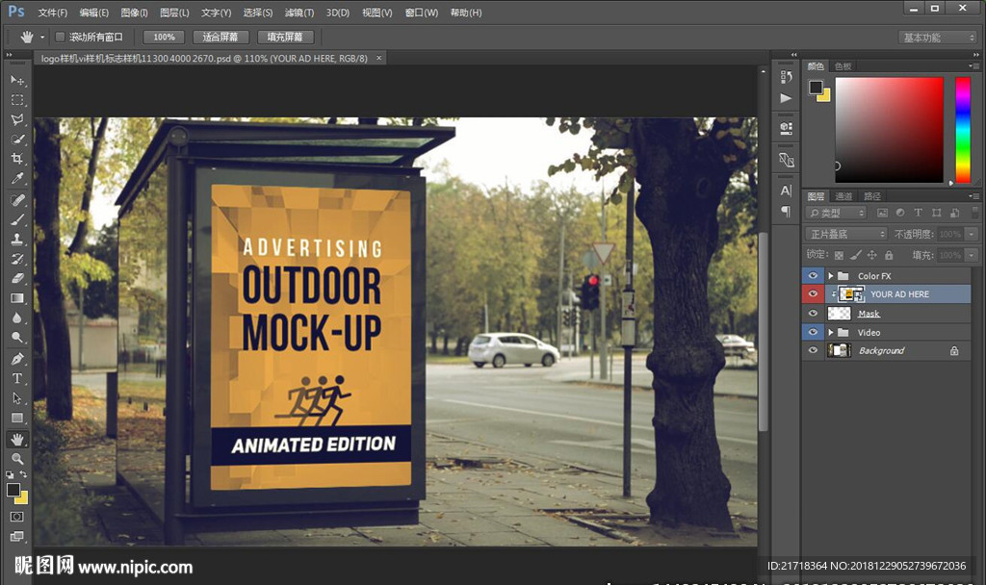986x585 pixels.
Task: Click the 填充屏幕 button
Action: [x=285, y=37]
